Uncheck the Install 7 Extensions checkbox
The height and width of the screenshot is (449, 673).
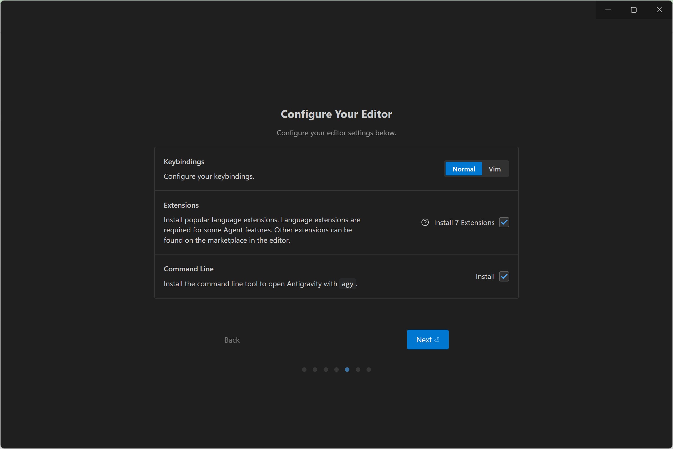504,223
